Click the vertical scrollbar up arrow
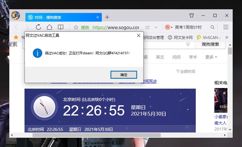242x147 pixels. [x=230, y=45]
